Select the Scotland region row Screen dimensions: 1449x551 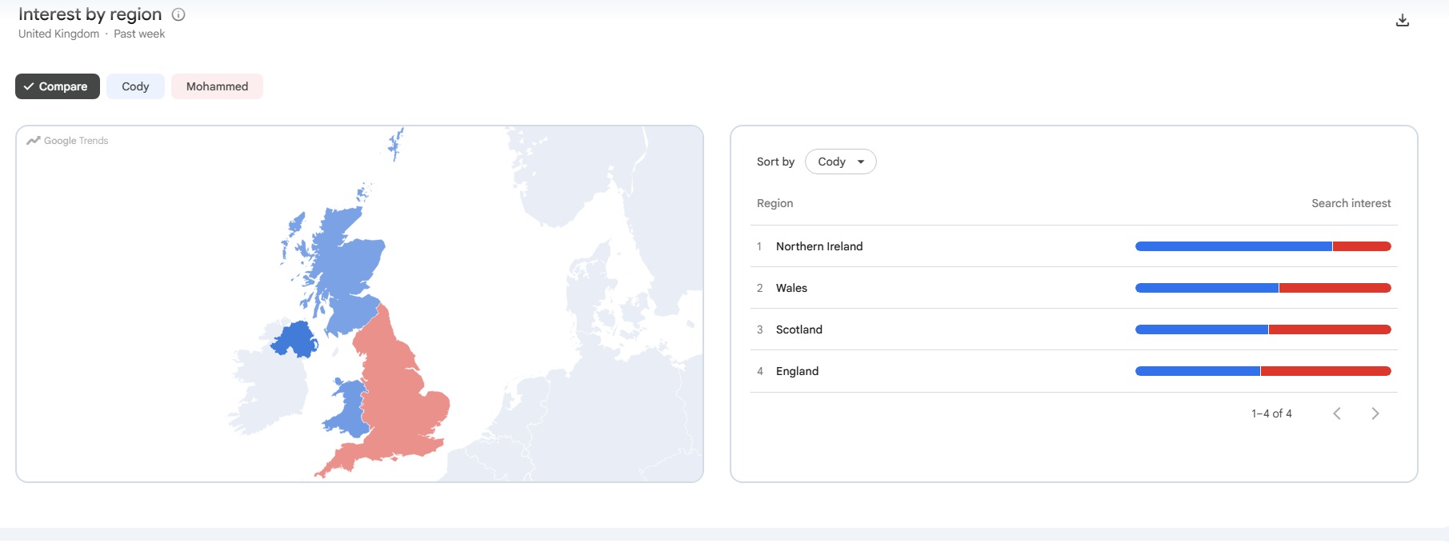coord(1074,329)
